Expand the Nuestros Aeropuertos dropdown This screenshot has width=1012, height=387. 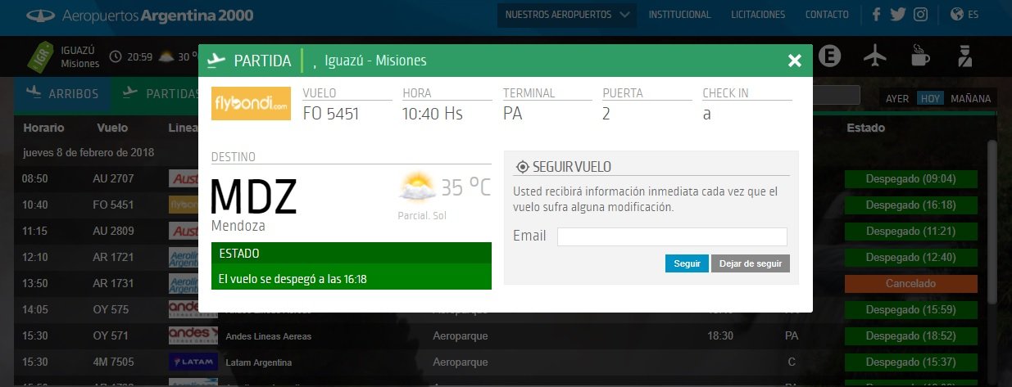click(x=569, y=15)
